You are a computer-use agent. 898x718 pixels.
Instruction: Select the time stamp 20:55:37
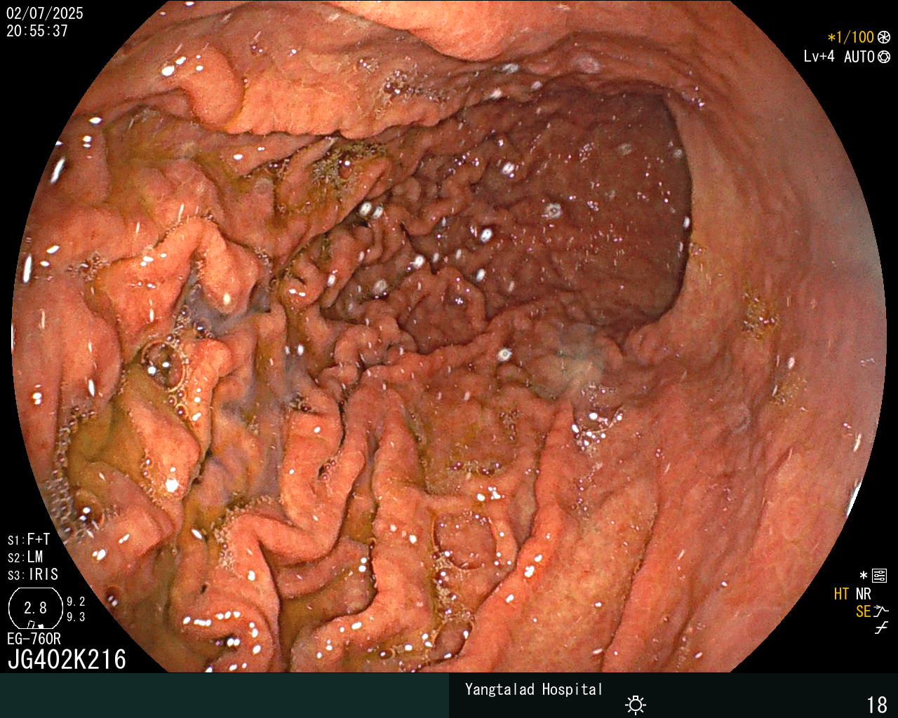[37, 31]
